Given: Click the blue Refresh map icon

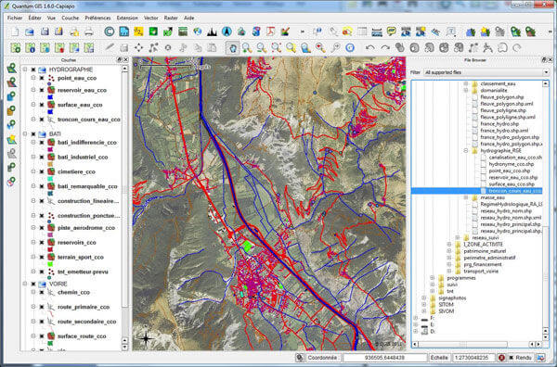Looking at the screenshot, I should tap(350, 47).
